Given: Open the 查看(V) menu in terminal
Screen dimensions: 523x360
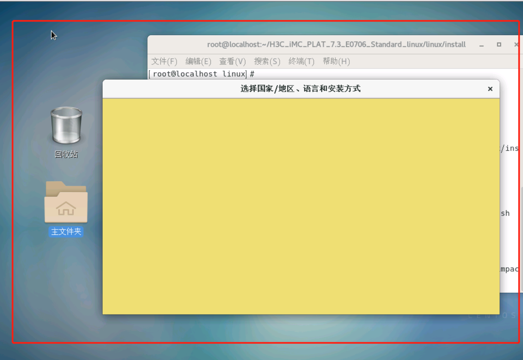Looking at the screenshot, I should click(233, 61).
